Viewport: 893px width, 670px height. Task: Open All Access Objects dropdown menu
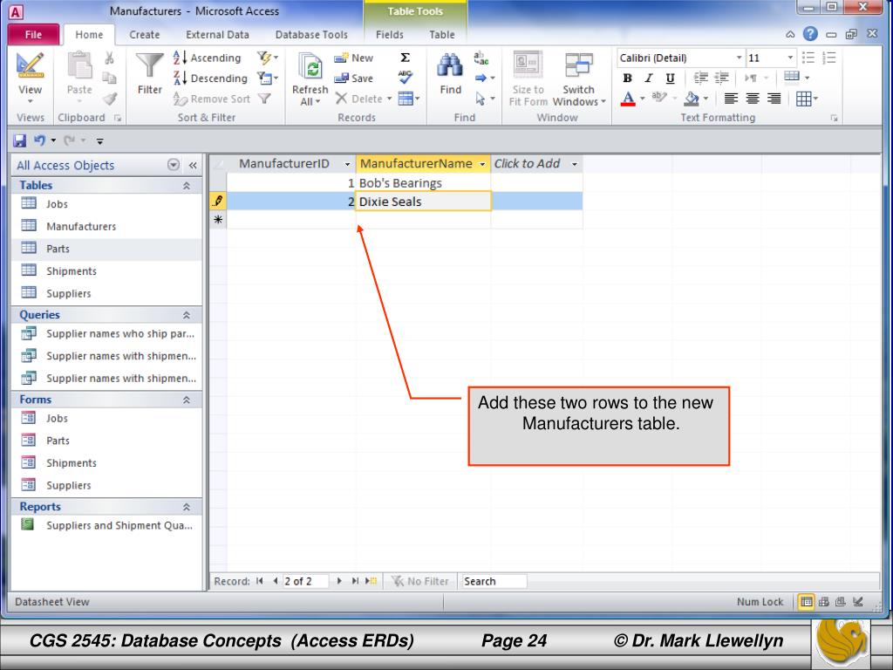click(x=174, y=165)
